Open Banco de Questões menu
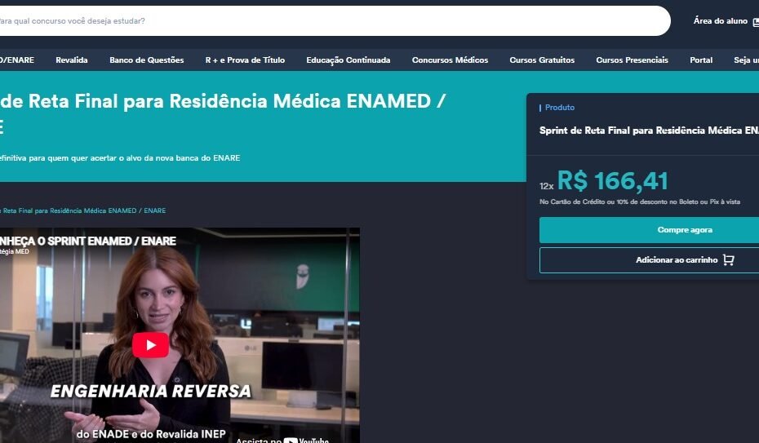 point(147,60)
